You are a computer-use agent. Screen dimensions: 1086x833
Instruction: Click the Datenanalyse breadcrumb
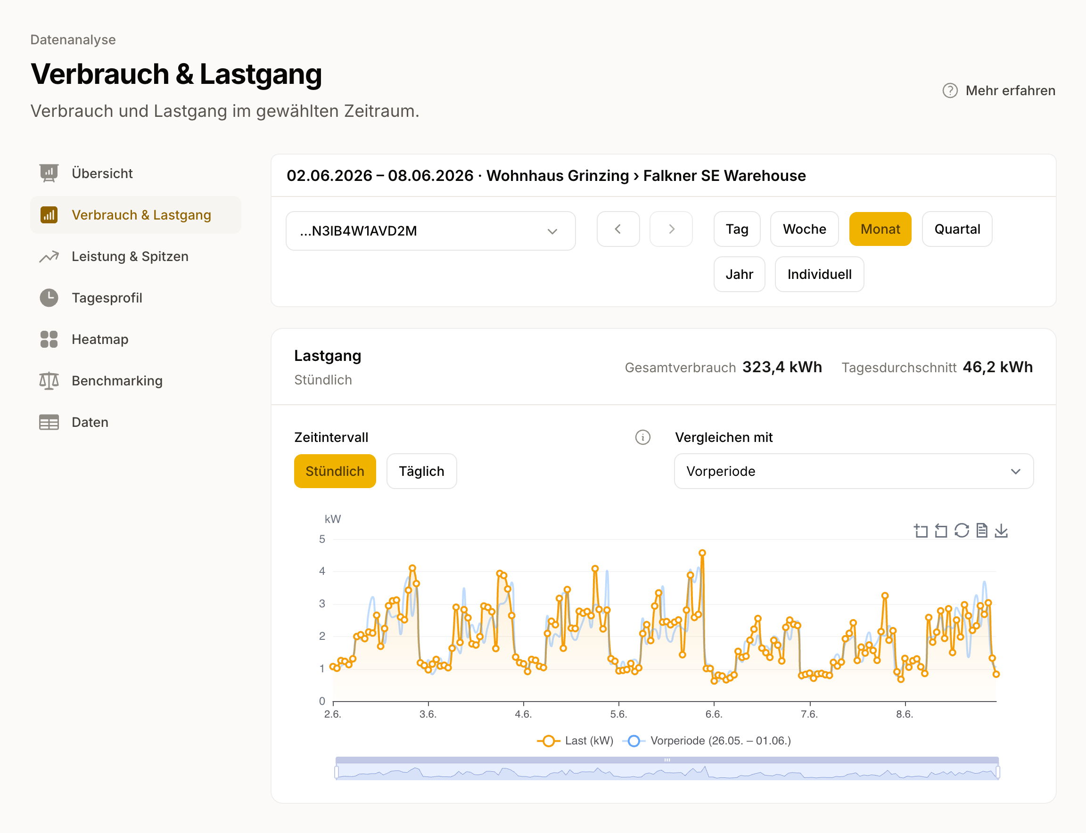(x=73, y=40)
